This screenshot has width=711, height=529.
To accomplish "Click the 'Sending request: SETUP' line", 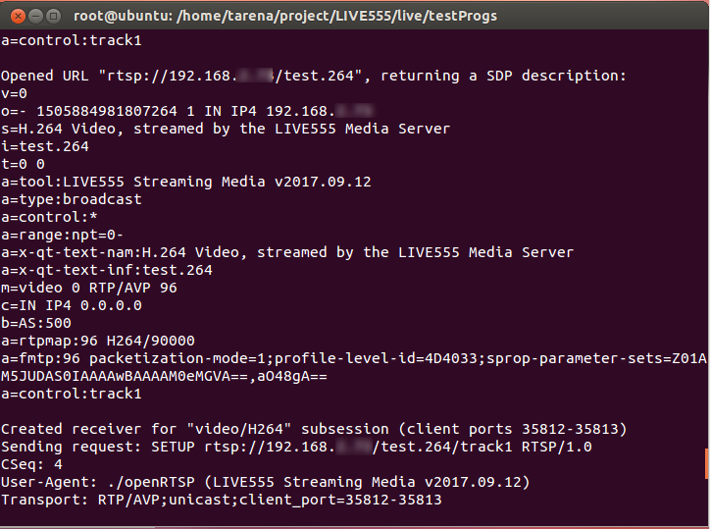I will (296, 447).
